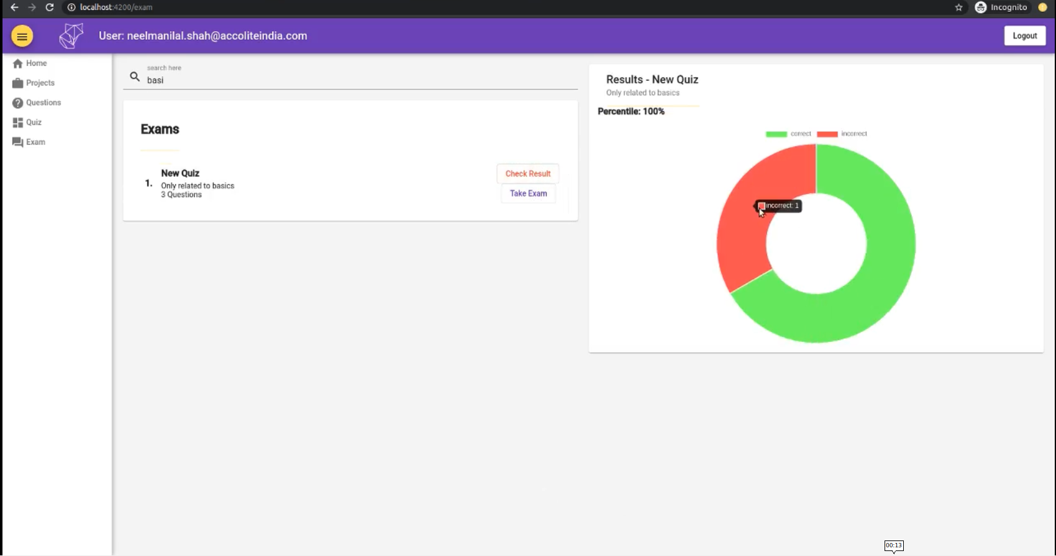Toggle the red incorrect legend swatch
This screenshot has width=1056, height=556.
click(827, 134)
